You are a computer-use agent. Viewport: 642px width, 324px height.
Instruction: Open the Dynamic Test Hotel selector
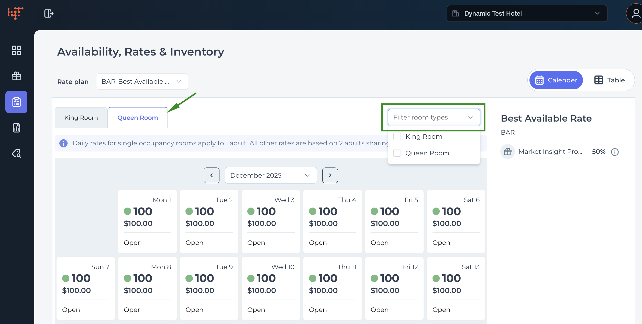(x=527, y=13)
